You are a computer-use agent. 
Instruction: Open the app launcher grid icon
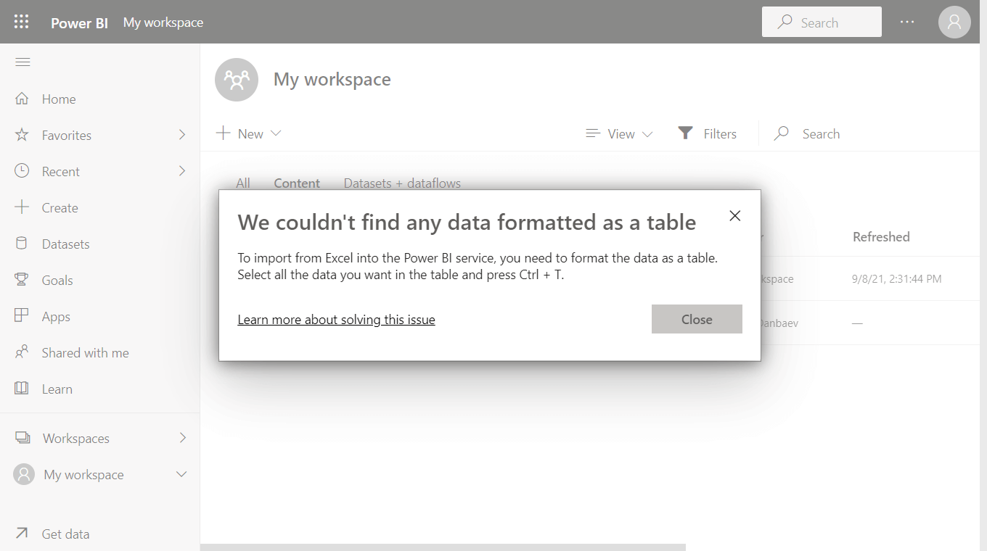(22, 22)
